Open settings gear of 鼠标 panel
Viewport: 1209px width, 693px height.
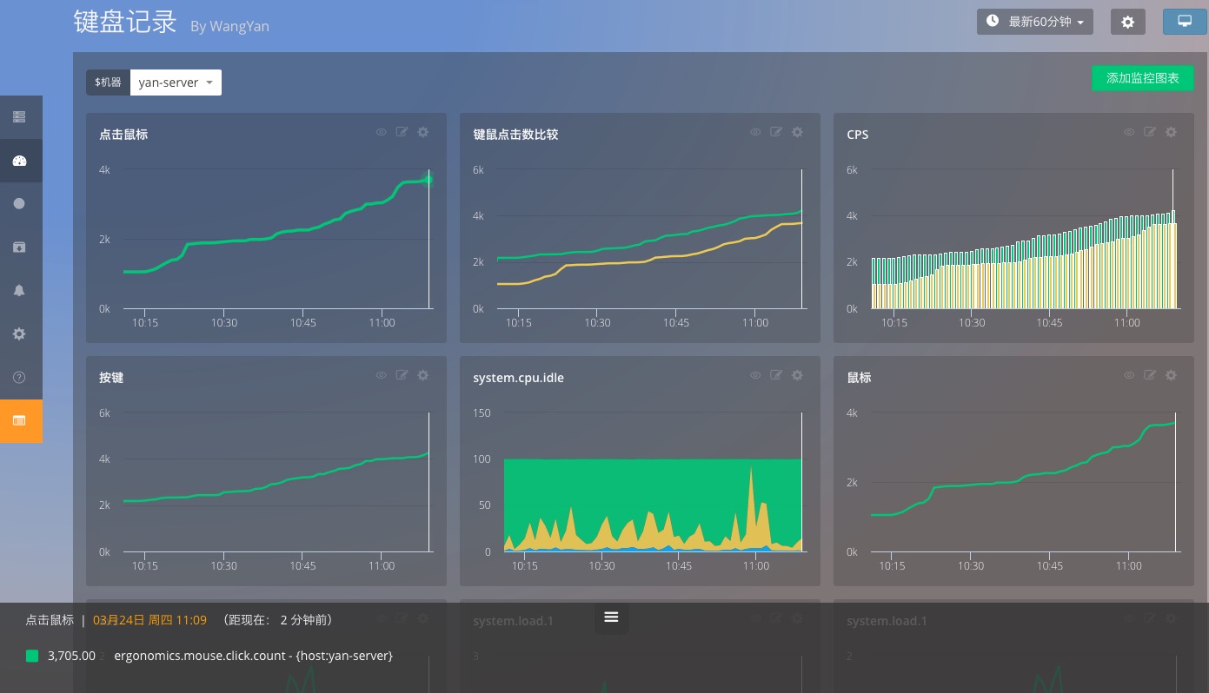tap(1171, 375)
